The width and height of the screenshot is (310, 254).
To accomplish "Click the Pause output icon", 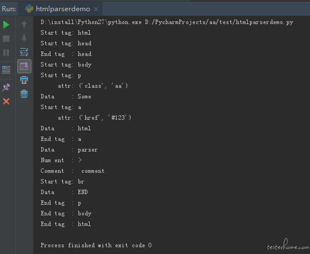I will [x=6, y=53].
